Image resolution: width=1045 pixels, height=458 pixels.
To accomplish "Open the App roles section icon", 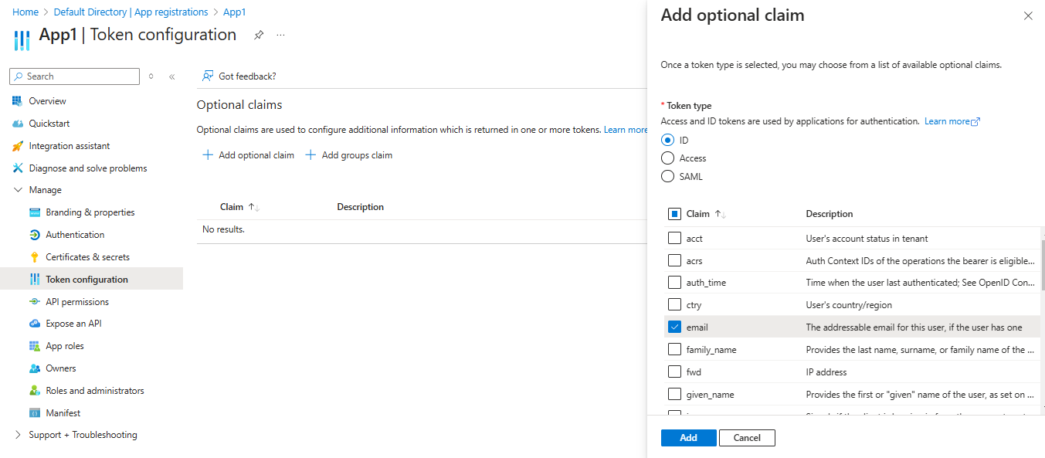I will [34, 345].
